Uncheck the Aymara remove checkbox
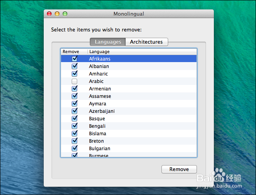 74,104
